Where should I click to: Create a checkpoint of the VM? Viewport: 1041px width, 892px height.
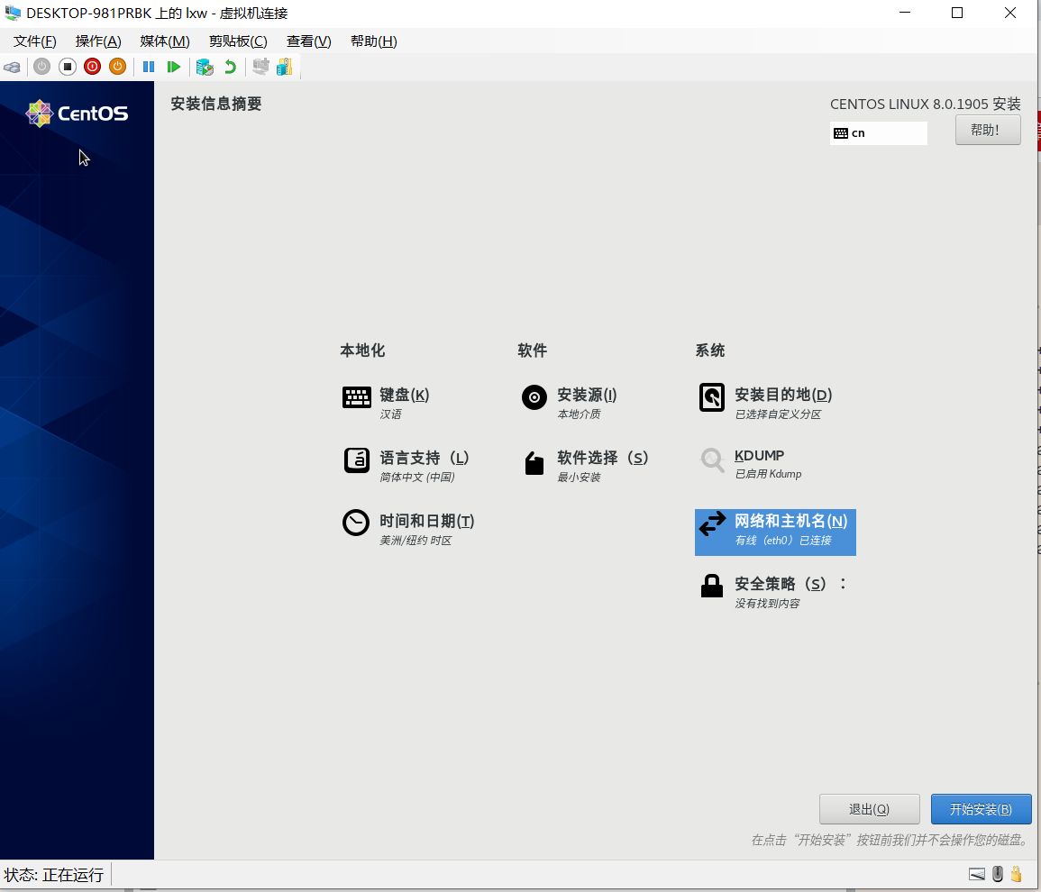pos(204,67)
